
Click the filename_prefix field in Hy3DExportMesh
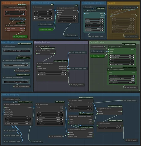(110, 128)
